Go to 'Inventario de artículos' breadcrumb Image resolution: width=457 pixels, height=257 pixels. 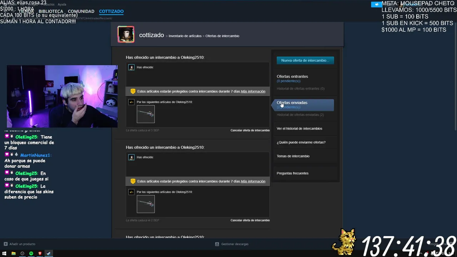pos(185,36)
